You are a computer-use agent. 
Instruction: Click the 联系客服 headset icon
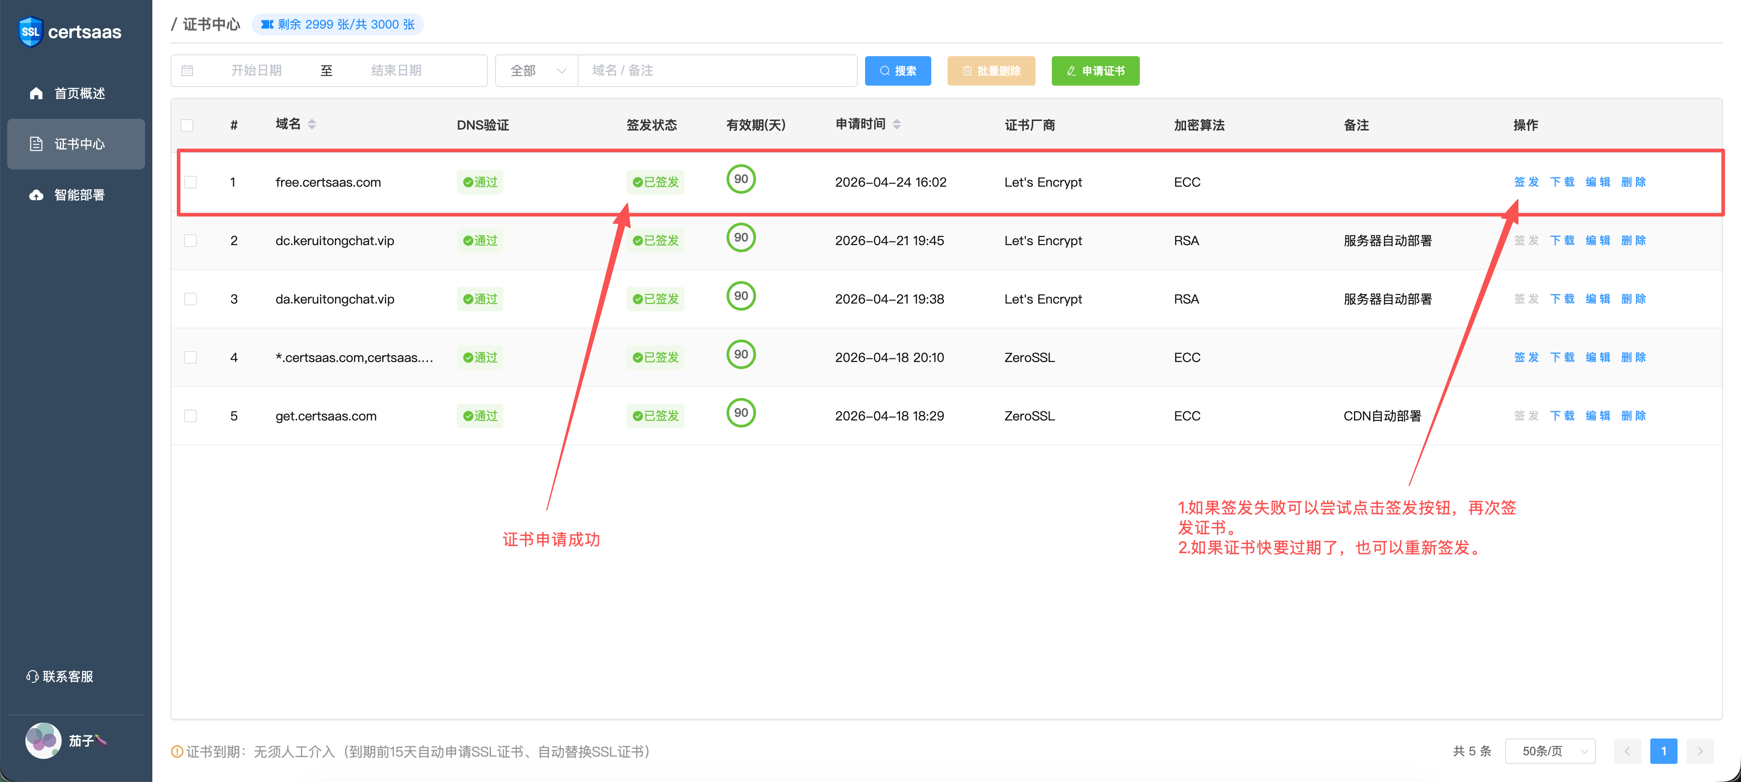tap(33, 676)
